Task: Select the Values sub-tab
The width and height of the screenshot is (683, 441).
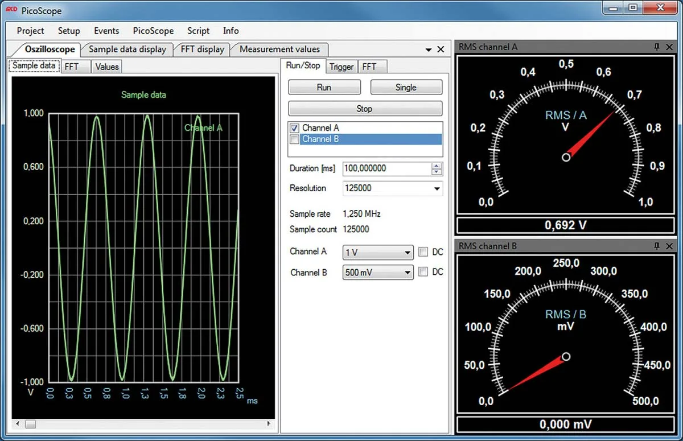Action: [x=106, y=67]
